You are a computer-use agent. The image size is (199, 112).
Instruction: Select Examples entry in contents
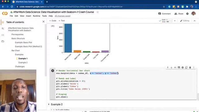[19, 54]
